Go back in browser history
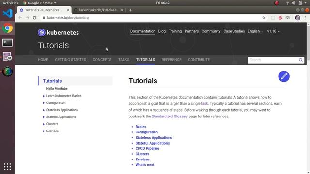This screenshot has width=310, height=174. click(x=20, y=18)
